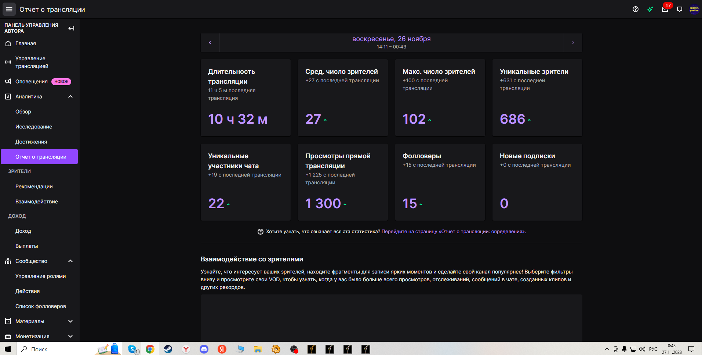
Task: Click the green sparkle icon in header
Action: pyautogui.click(x=650, y=10)
